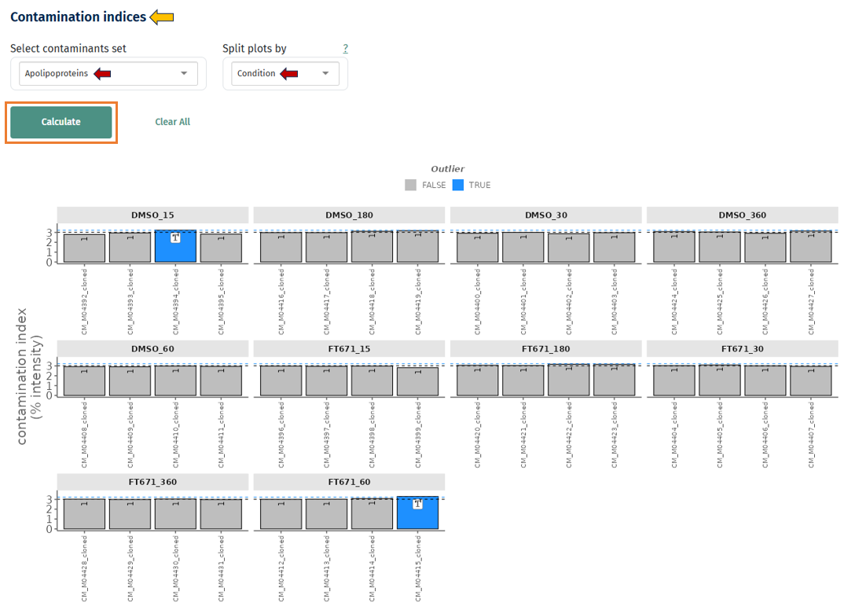The image size is (855, 614).
Task: Click the red arrow next to Apolipoproteins
Action: pos(102,74)
